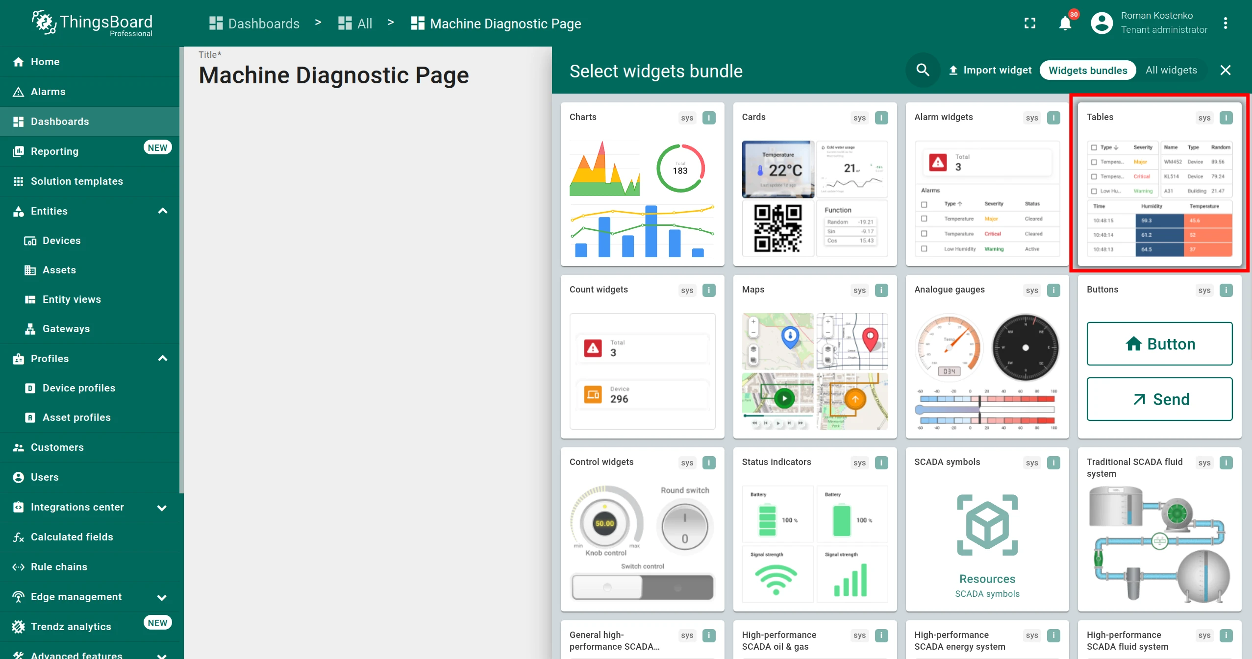Click the ThingsBoard logo

92,23
